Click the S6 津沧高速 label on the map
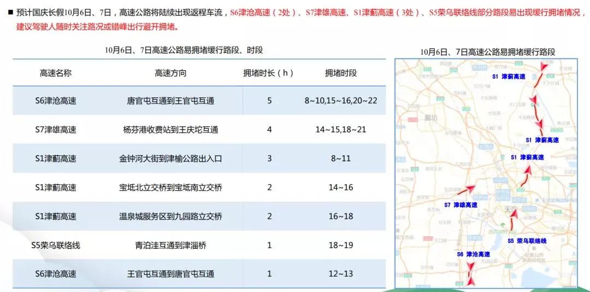This screenshot has width=590, height=292. point(473,254)
